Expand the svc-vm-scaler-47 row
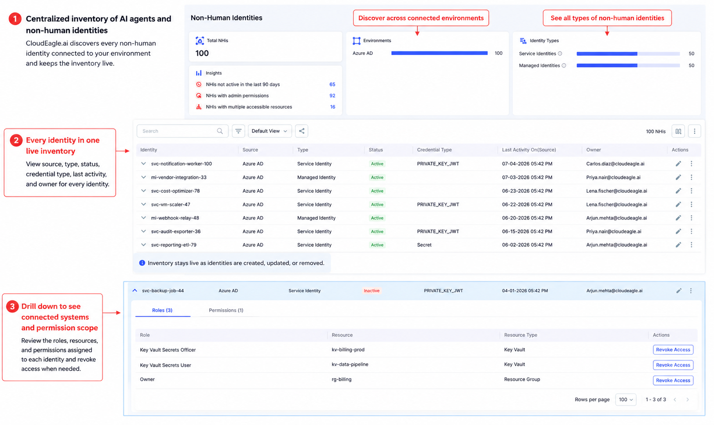Viewport: 714px width, 425px height. 143,204
